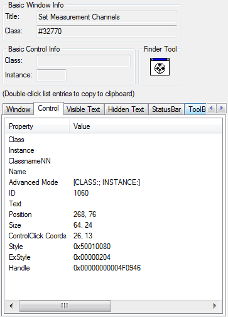Select the Control tab
This screenshot has width=228, height=317.
click(x=48, y=108)
